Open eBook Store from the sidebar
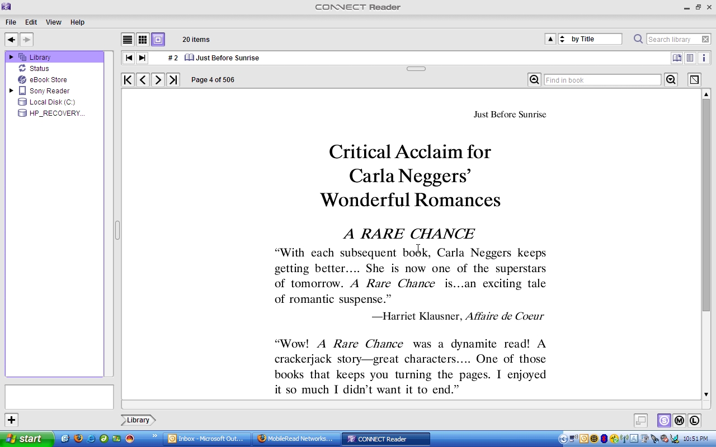Screen dimensions: 716x447 coord(48,79)
